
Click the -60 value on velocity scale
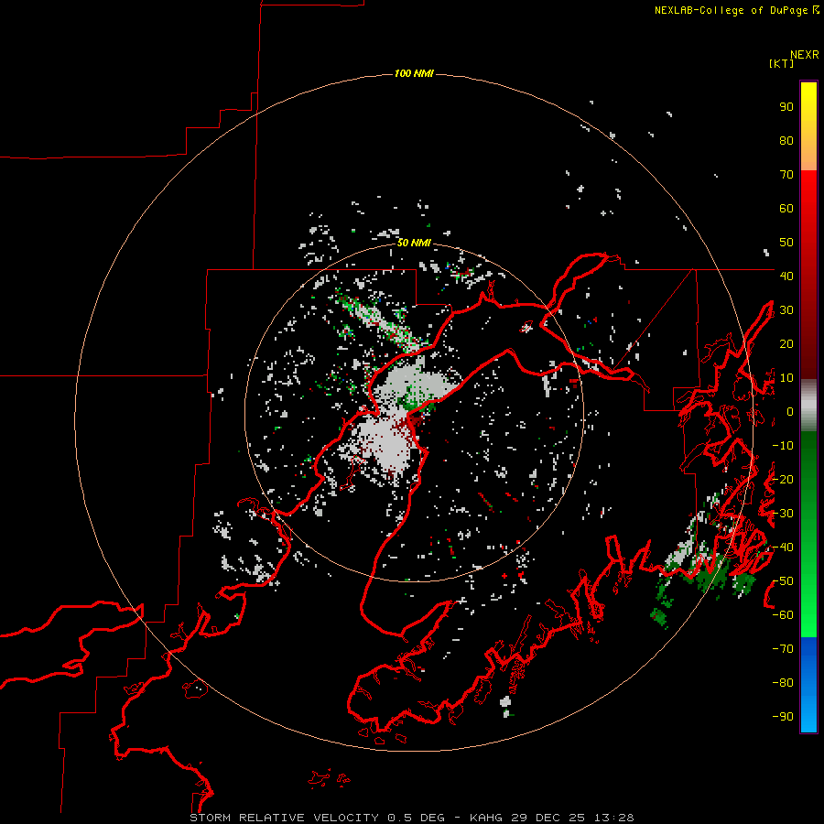coord(783,615)
